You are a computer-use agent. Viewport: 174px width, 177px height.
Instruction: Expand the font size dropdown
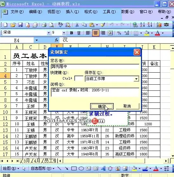click(64, 33)
